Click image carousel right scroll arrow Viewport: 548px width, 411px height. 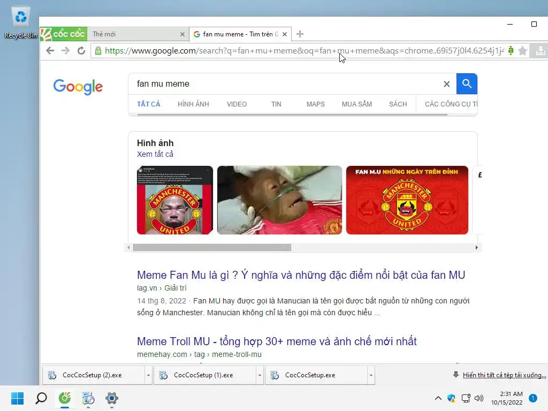coord(476,247)
